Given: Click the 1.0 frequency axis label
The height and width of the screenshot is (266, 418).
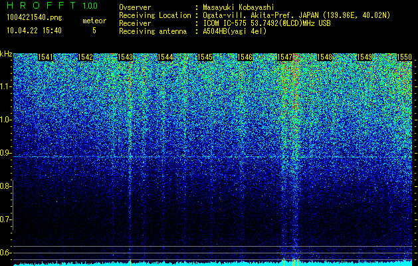Looking at the screenshot, I should point(5,120).
